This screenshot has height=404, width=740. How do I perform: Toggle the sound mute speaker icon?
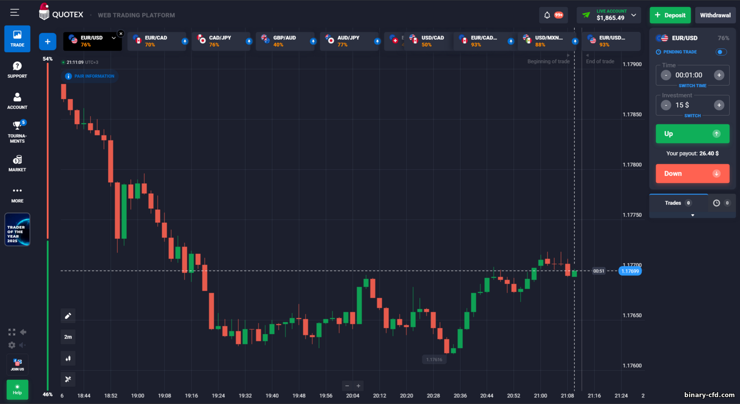23,345
